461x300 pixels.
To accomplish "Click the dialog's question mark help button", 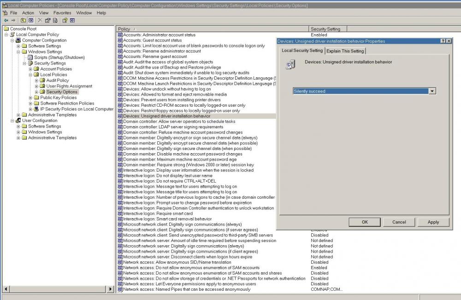I will click(x=443, y=41).
